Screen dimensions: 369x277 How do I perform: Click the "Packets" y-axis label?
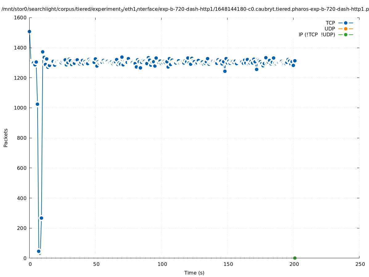6,138
